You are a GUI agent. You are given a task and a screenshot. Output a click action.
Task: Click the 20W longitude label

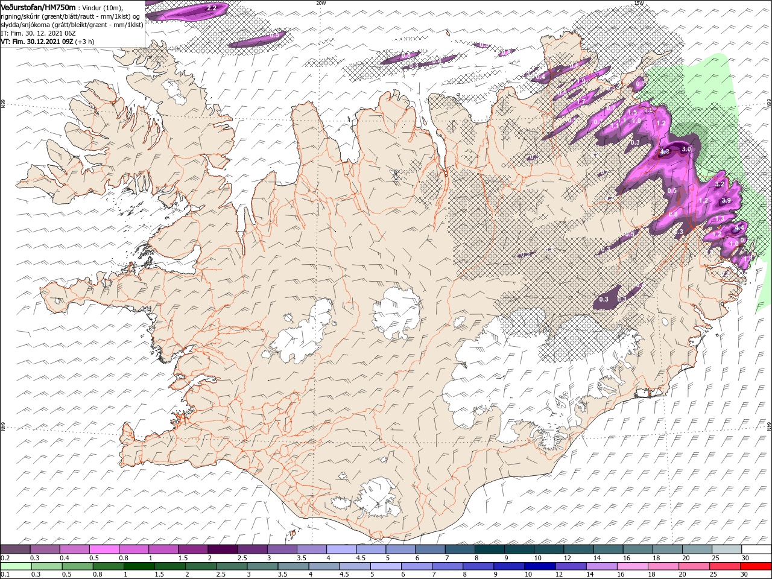[x=321, y=2]
